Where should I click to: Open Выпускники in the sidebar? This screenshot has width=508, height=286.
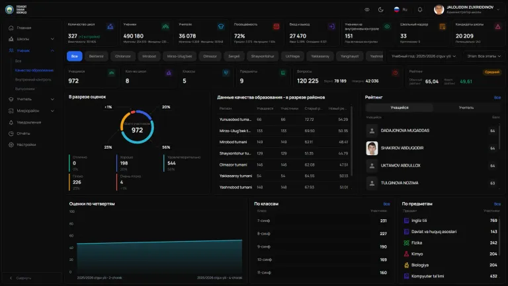click(x=25, y=89)
